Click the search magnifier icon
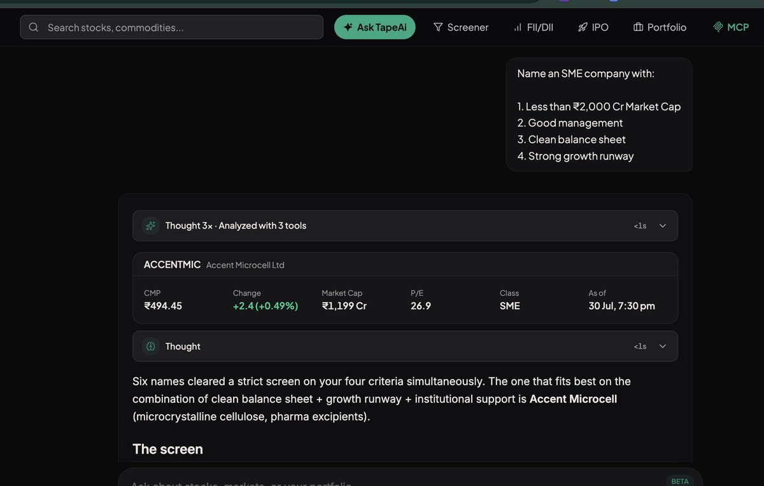Image resolution: width=764 pixels, height=486 pixels. coord(34,27)
